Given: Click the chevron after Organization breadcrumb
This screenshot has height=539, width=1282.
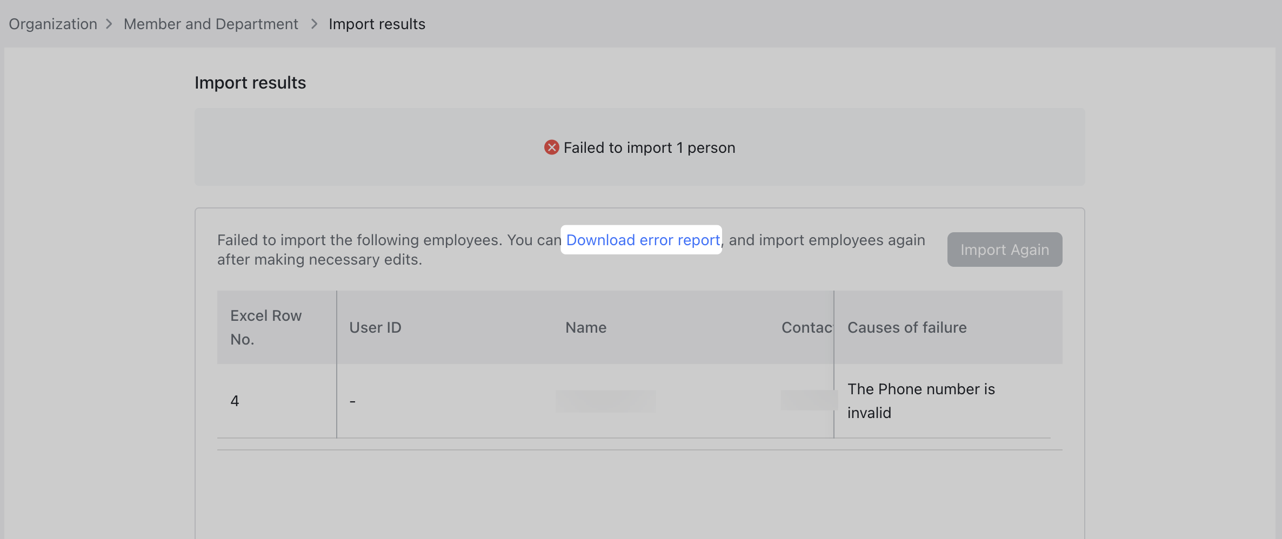Looking at the screenshot, I should [x=110, y=24].
